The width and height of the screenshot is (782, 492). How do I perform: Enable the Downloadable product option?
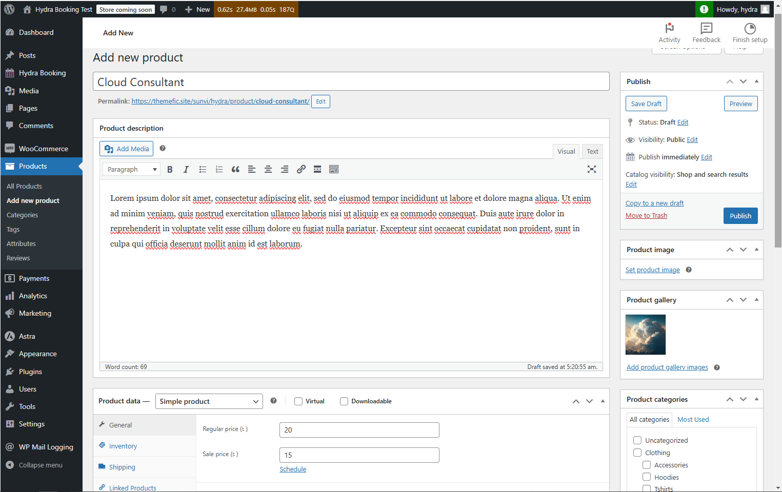344,401
